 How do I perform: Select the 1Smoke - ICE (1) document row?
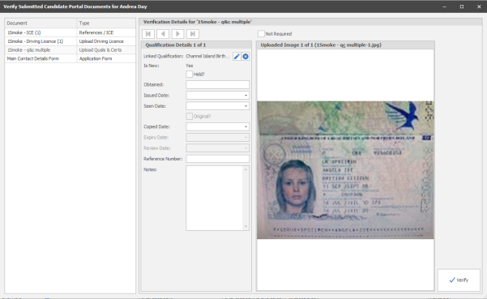click(70, 32)
